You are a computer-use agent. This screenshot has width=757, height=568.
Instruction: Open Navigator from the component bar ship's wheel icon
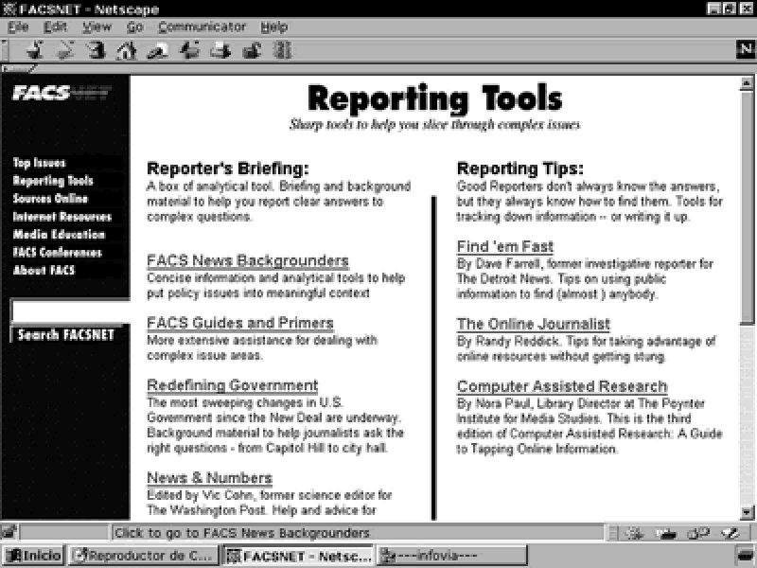(634, 533)
